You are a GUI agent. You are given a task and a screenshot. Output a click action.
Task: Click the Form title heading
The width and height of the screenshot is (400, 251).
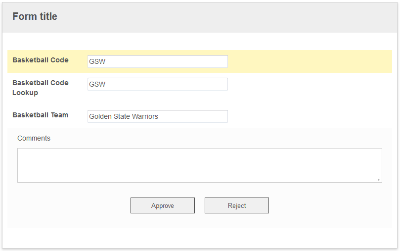pos(35,16)
